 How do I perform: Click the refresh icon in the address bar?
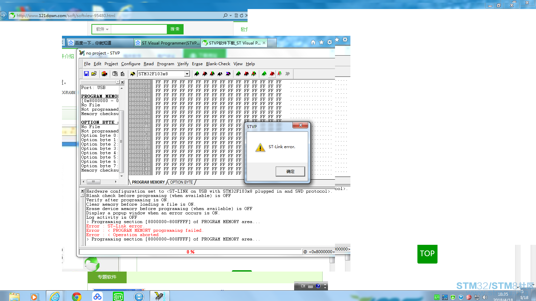point(241,15)
